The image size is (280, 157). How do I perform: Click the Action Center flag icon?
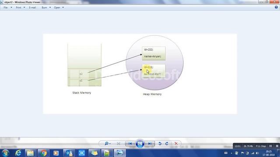[242, 153]
